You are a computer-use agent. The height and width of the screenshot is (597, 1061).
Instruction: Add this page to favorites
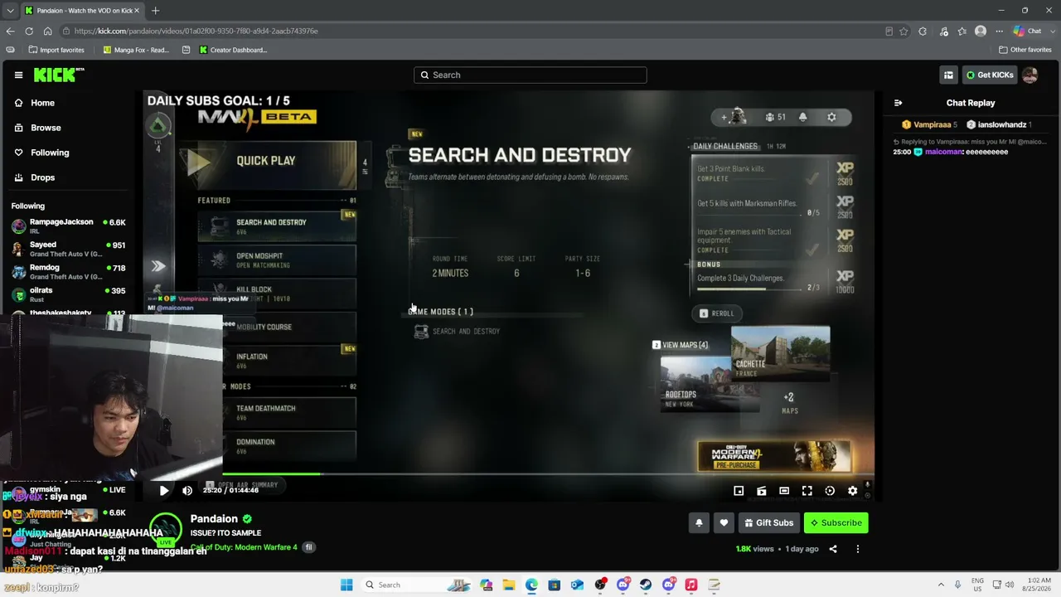[904, 31]
